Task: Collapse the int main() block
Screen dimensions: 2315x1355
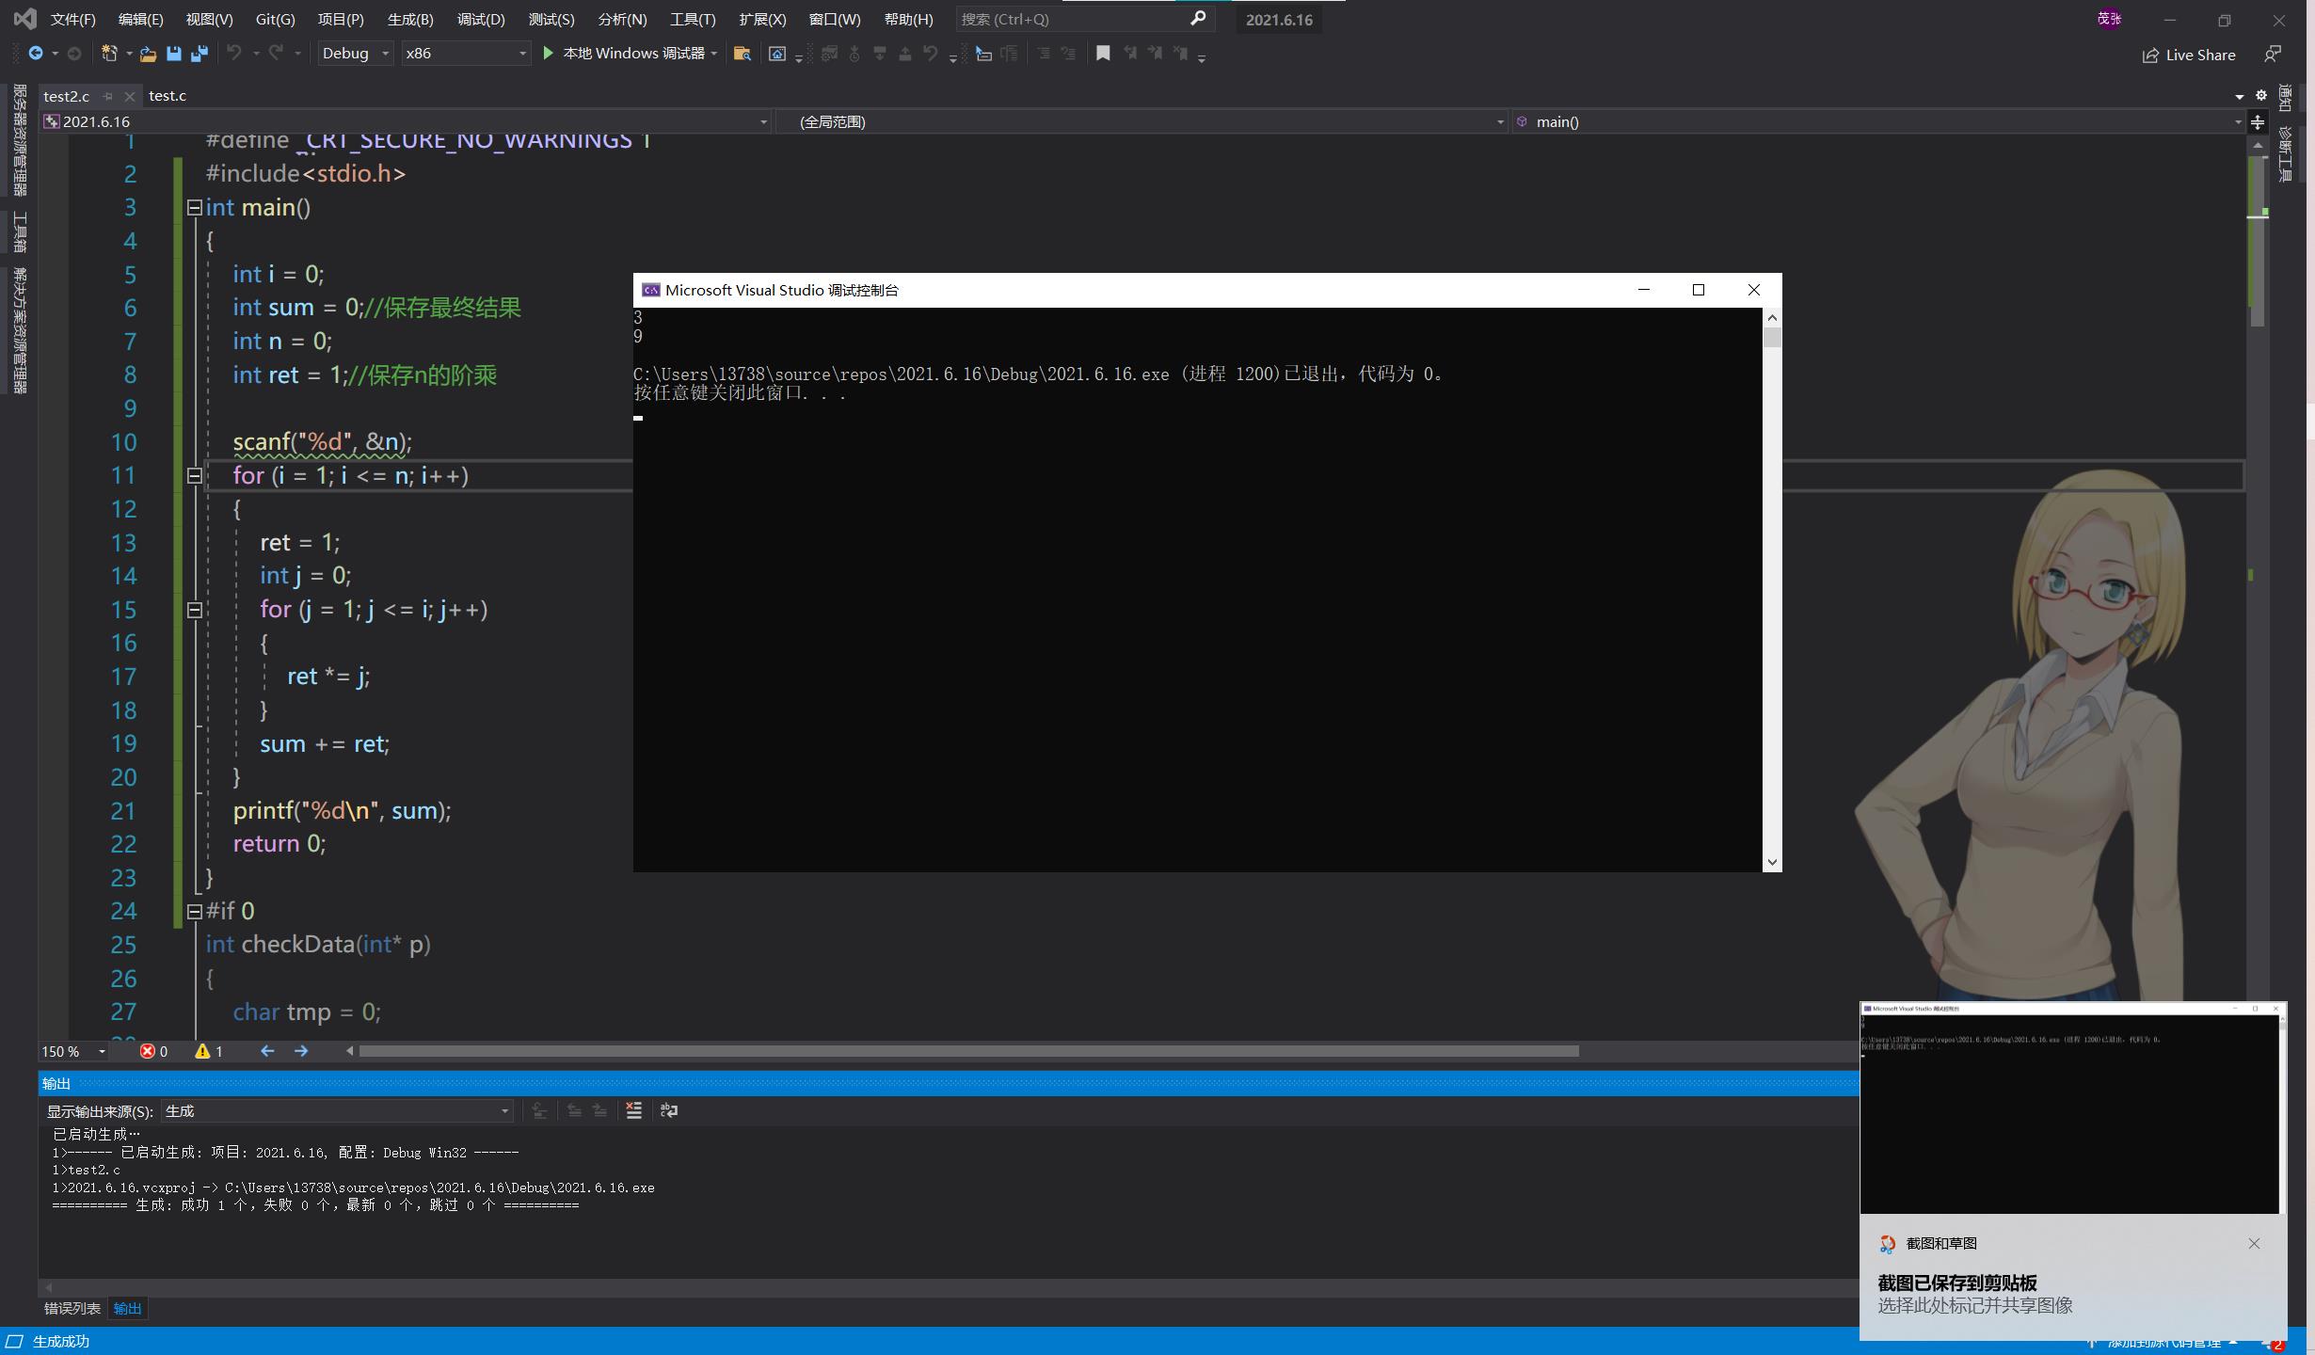Action: tap(194, 207)
